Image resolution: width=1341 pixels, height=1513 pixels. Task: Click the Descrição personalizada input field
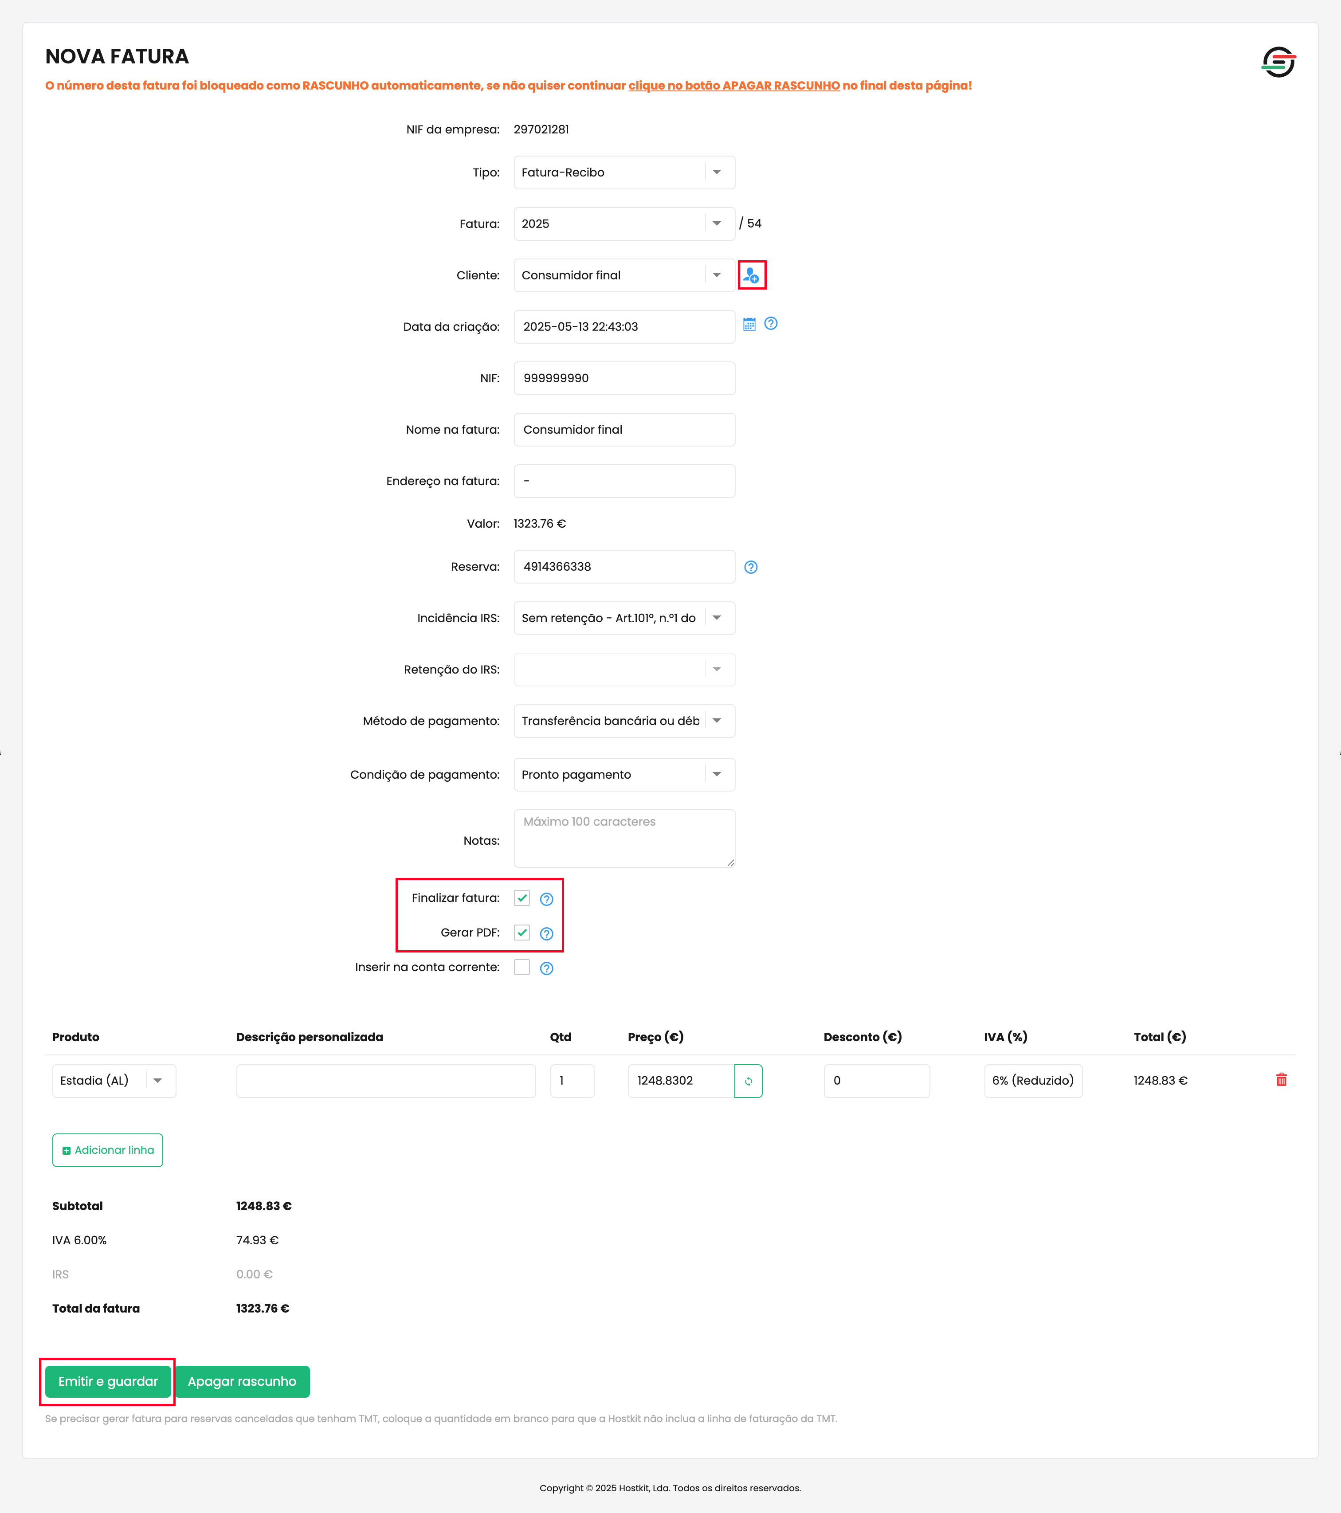point(385,1081)
